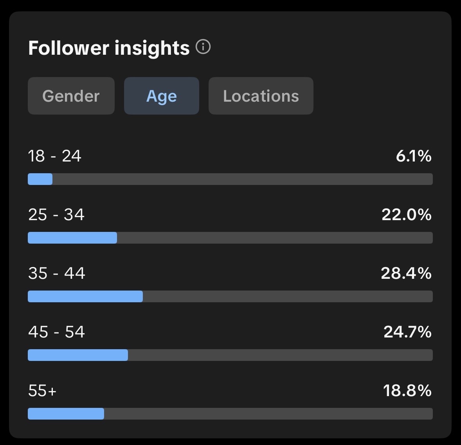Switch to the Gender tab
Viewport: 461px width, 445px height.
tap(71, 96)
